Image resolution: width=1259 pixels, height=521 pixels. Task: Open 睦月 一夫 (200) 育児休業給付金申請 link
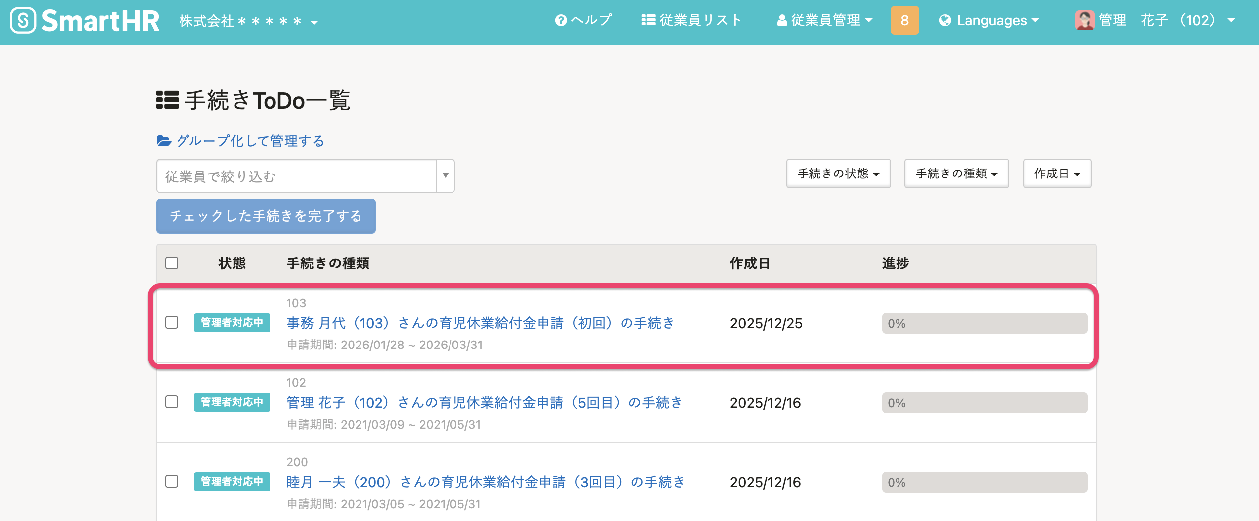click(x=485, y=482)
